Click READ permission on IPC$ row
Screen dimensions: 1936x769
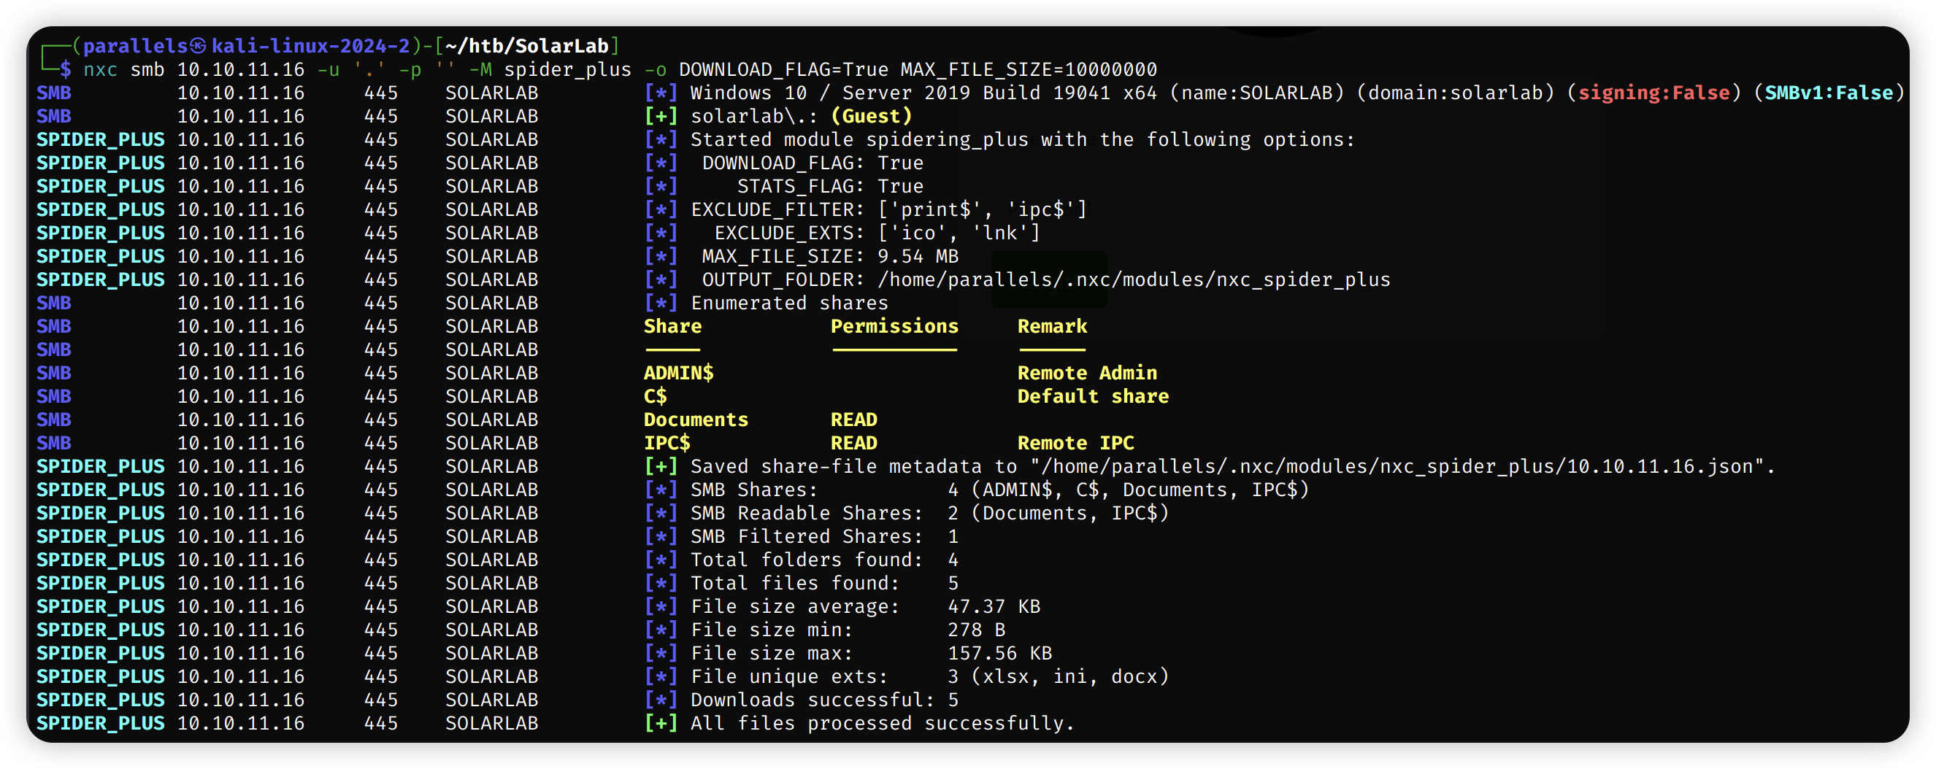(854, 442)
